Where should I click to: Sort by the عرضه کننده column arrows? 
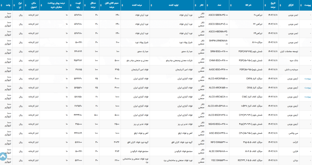122,5
